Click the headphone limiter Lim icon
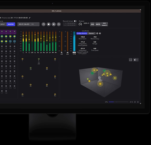Viewport: 151px width, 145px height. pyautogui.click(x=62, y=53)
